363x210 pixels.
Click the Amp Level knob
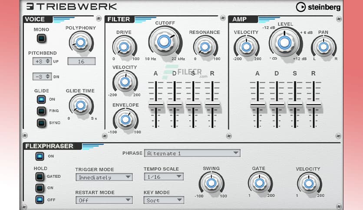[285, 43]
